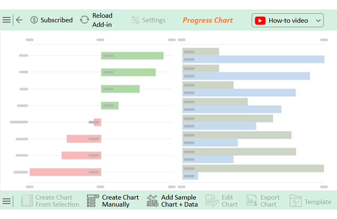This screenshot has width=337, height=219.
Task: Click the back arrow icon
Action: pos(19,20)
